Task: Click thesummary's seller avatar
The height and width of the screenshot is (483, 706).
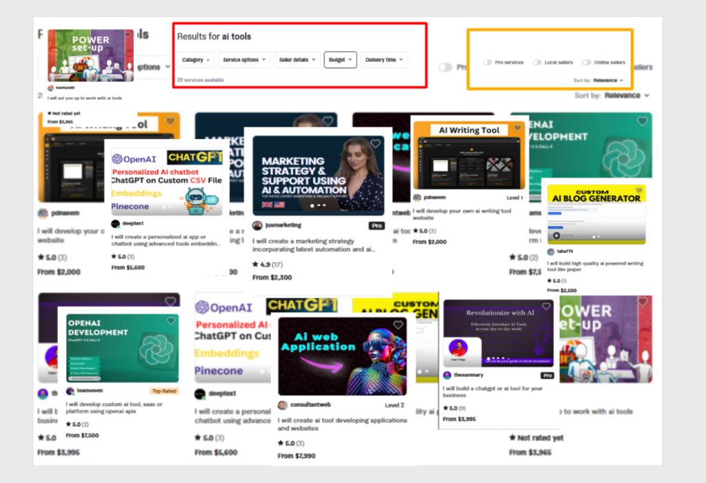Action: [447, 375]
